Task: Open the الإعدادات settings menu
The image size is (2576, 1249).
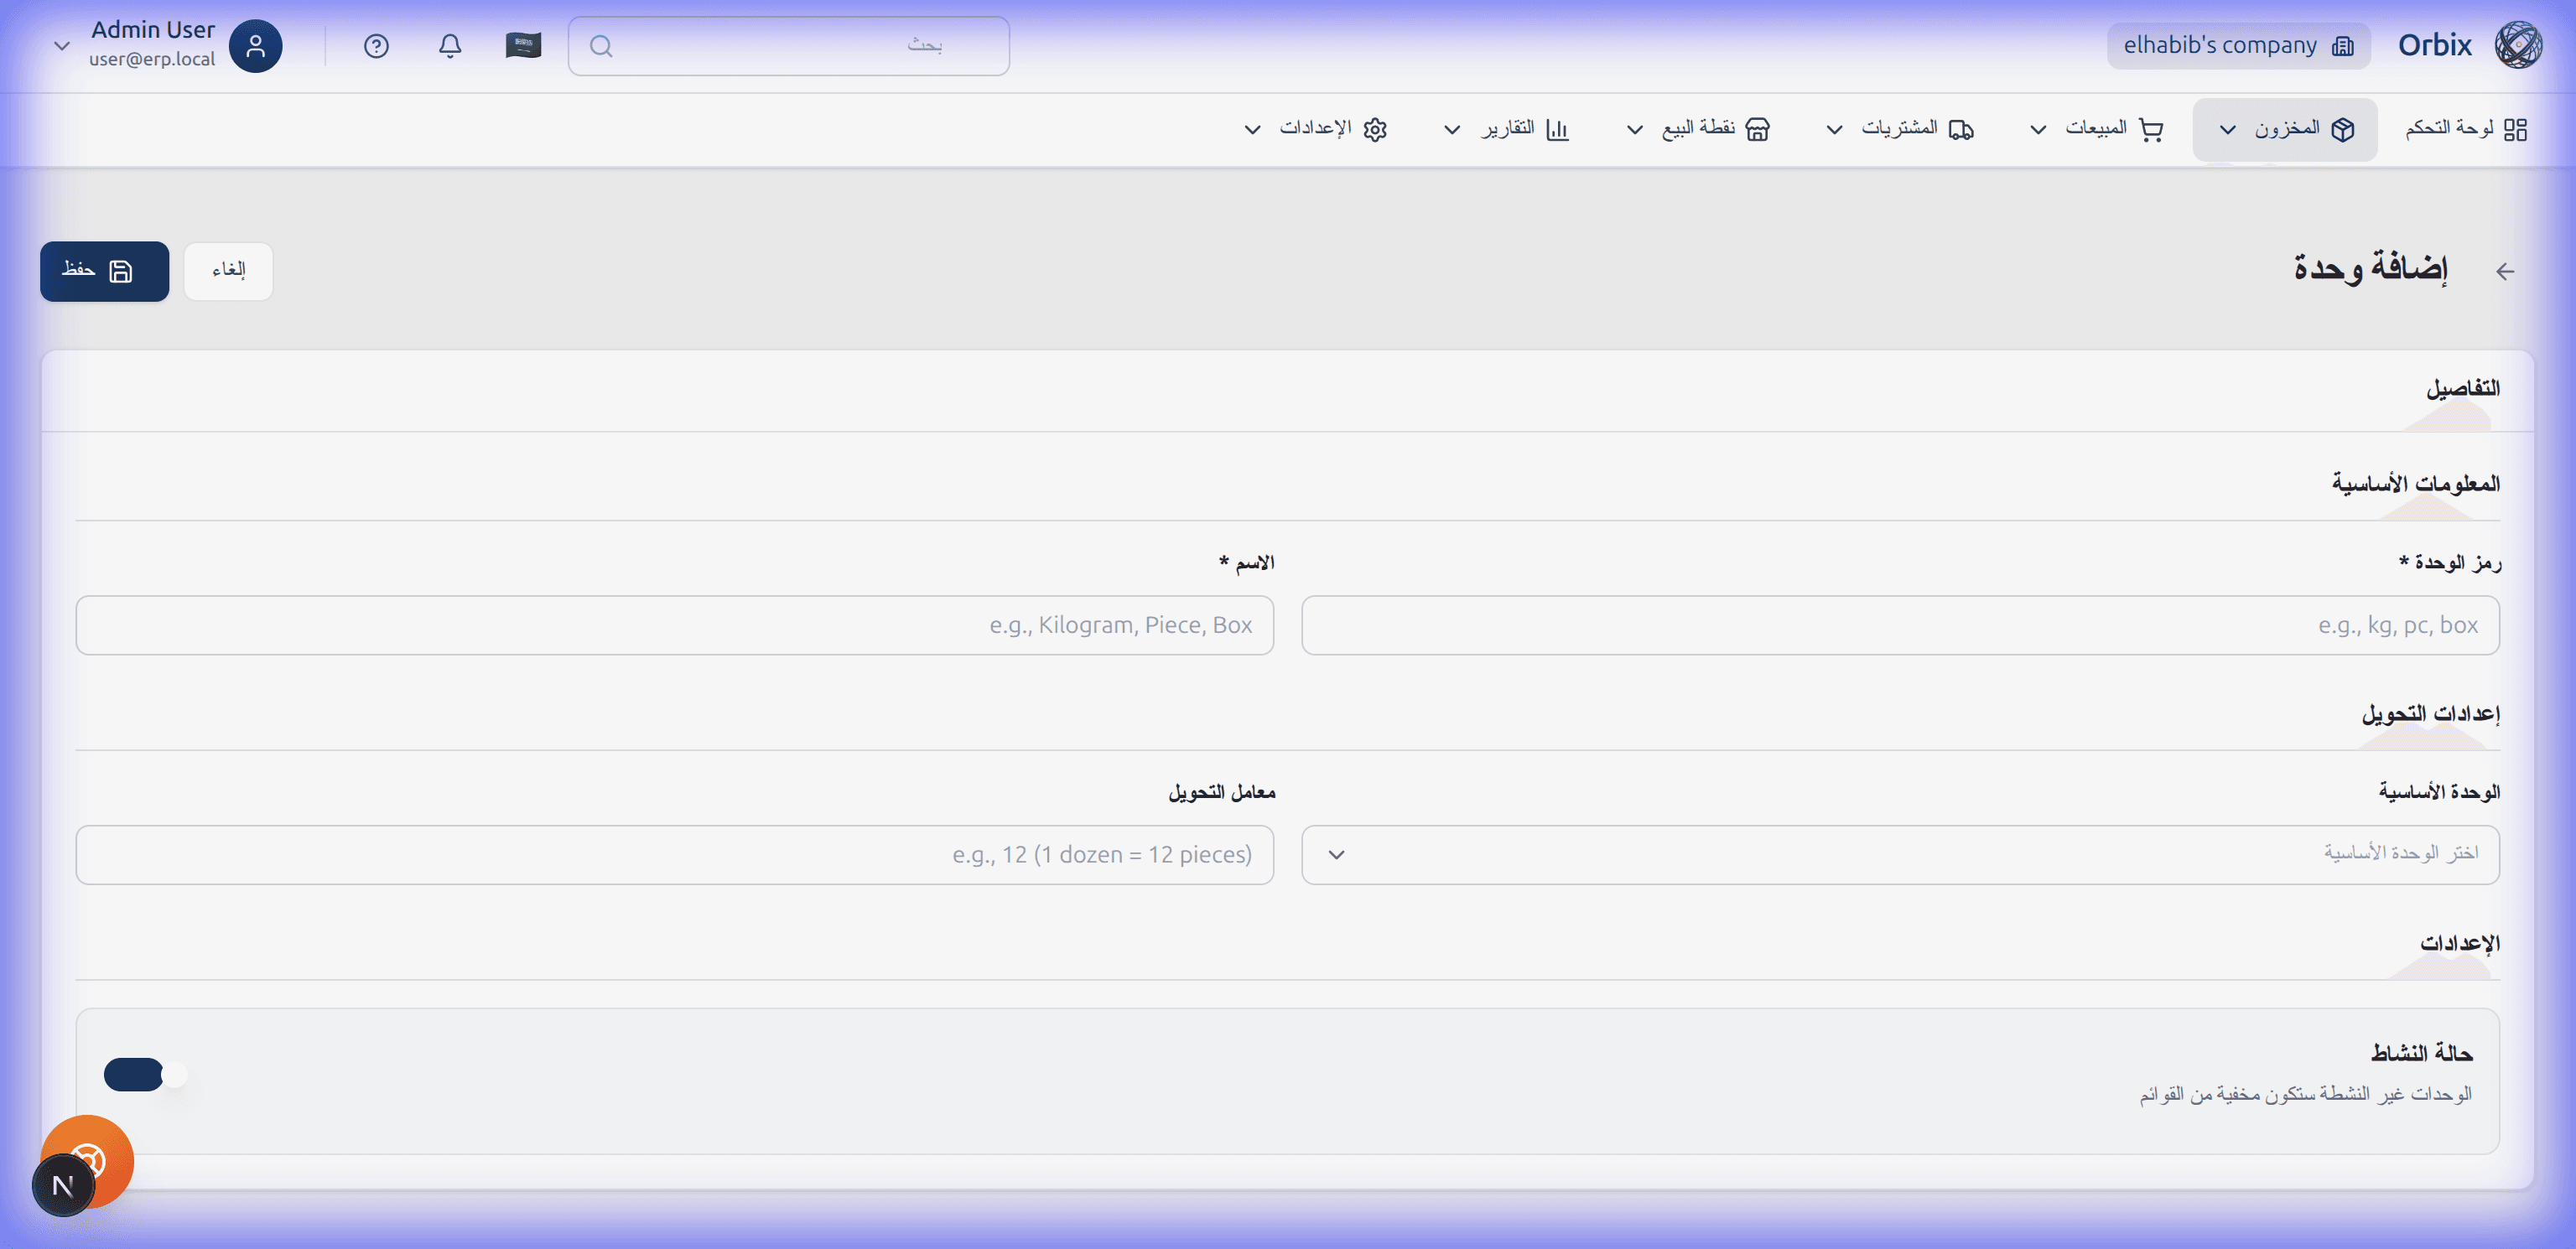Action: point(1316,129)
